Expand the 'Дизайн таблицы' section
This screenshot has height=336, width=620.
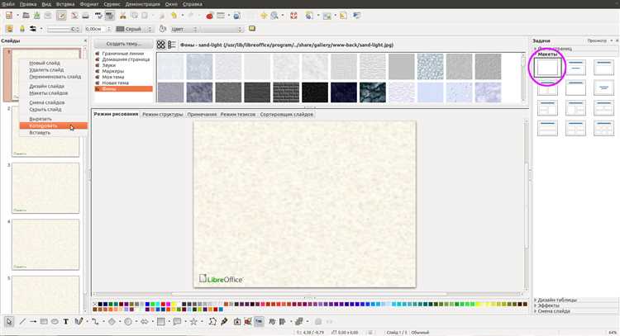pos(556,300)
